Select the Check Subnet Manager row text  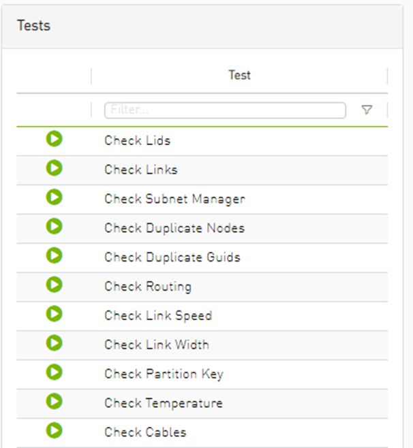174,199
